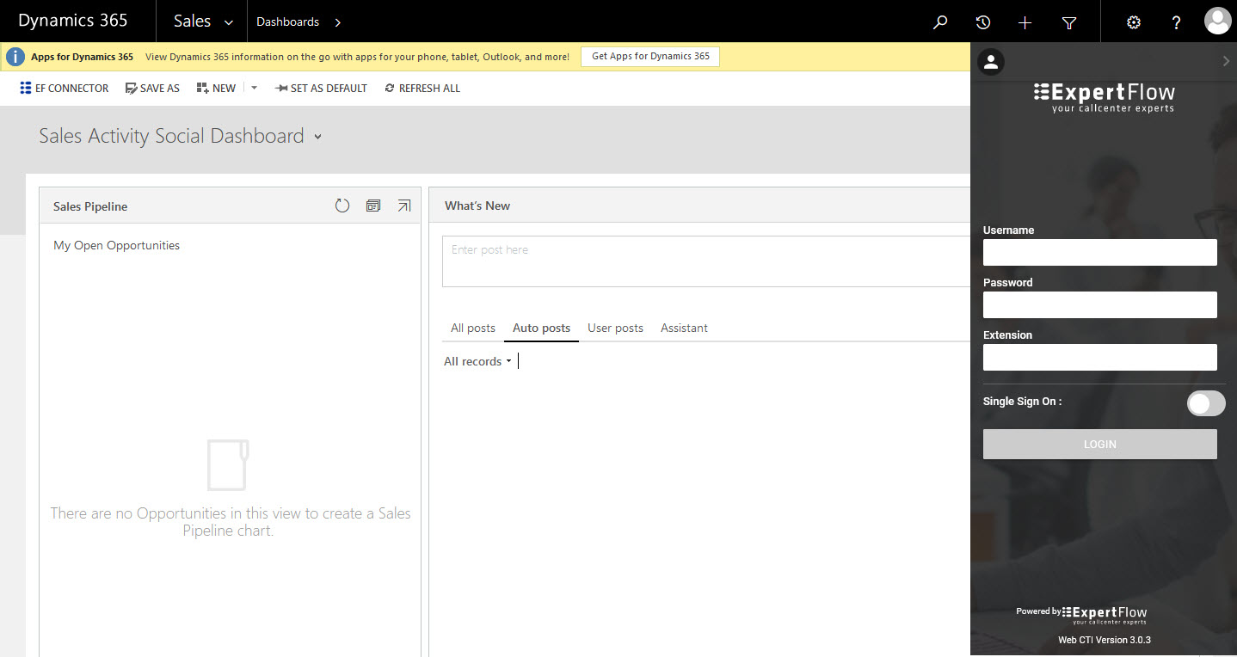Click the search magnifier icon in top bar
The width and height of the screenshot is (1237, 657).
tap(940, 22)
